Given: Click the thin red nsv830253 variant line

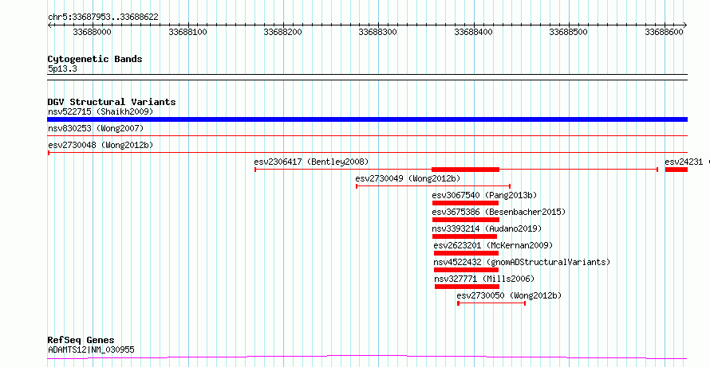Looking at the screenshot, I should click(367, 135).
